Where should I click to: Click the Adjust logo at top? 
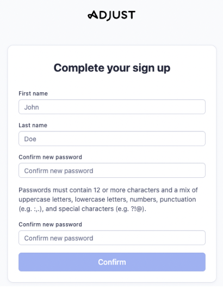[112, 15]
